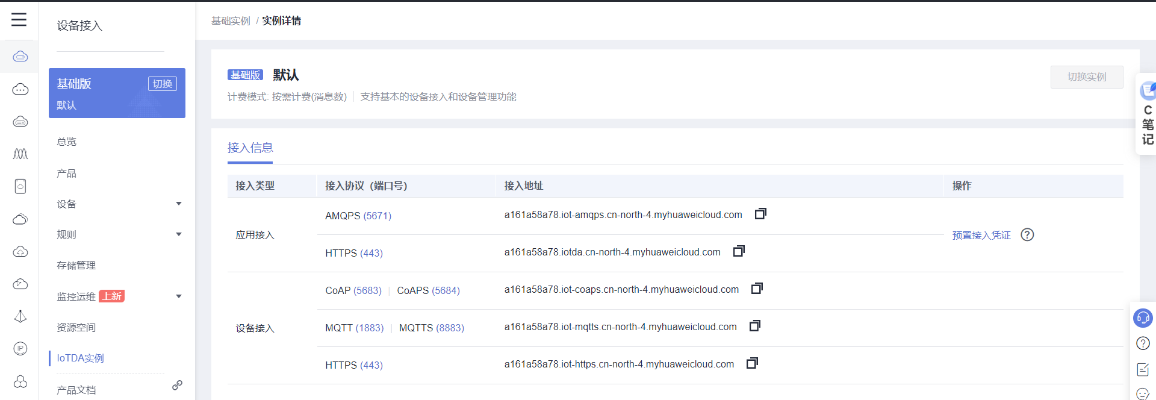The image size is (1156, 400).
Task: Copy the iot-https device access address
Action: pos(752,363)
